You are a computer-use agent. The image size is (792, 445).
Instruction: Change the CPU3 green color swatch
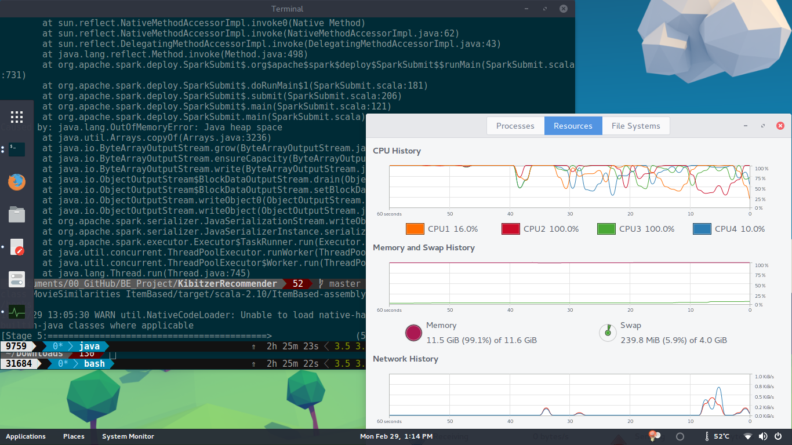(x=606, y=229)
